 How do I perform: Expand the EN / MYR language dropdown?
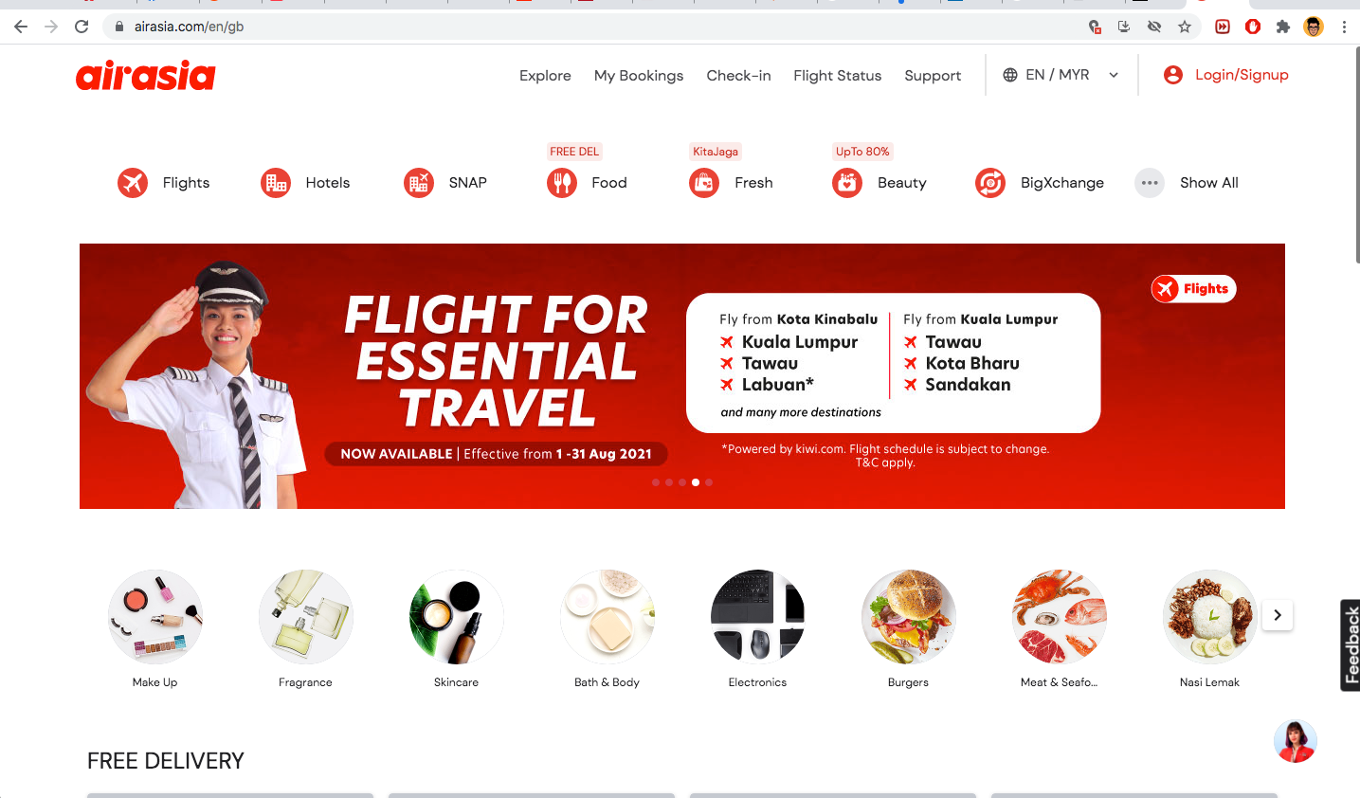(1061, 75)
